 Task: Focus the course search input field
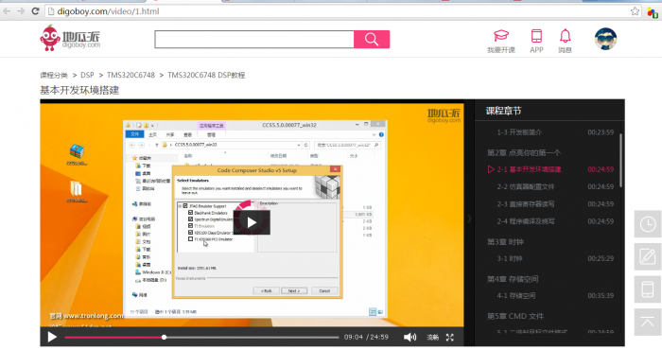(254, 40)
